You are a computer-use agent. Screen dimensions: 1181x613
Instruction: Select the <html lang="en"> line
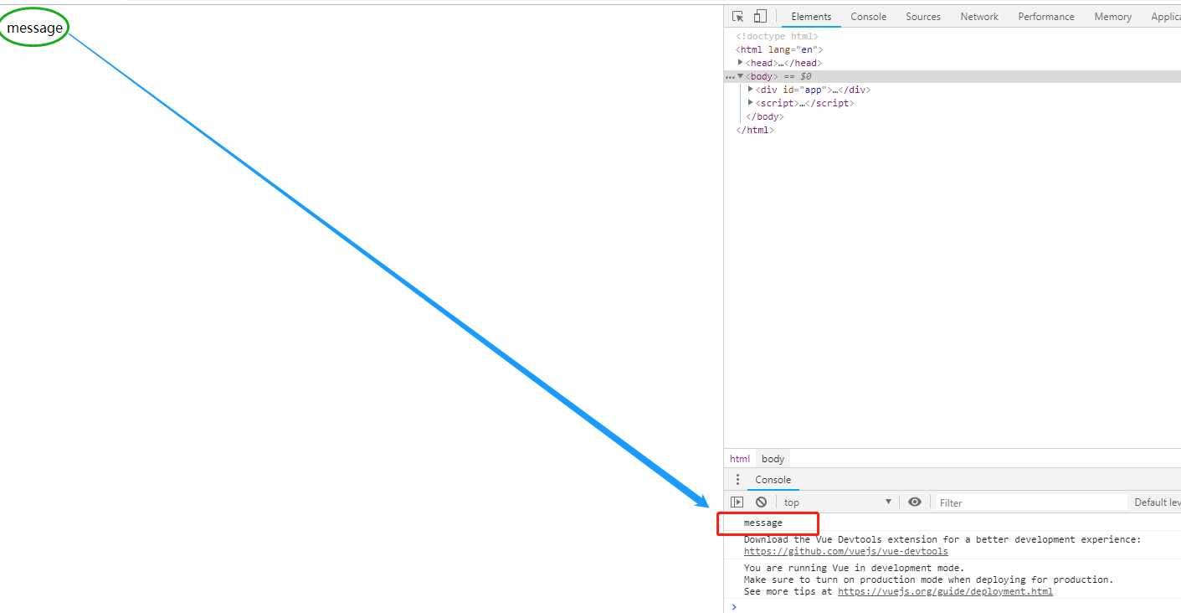click(779, 49)
